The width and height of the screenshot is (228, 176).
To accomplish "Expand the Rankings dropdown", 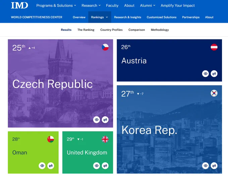I will 100,17.
